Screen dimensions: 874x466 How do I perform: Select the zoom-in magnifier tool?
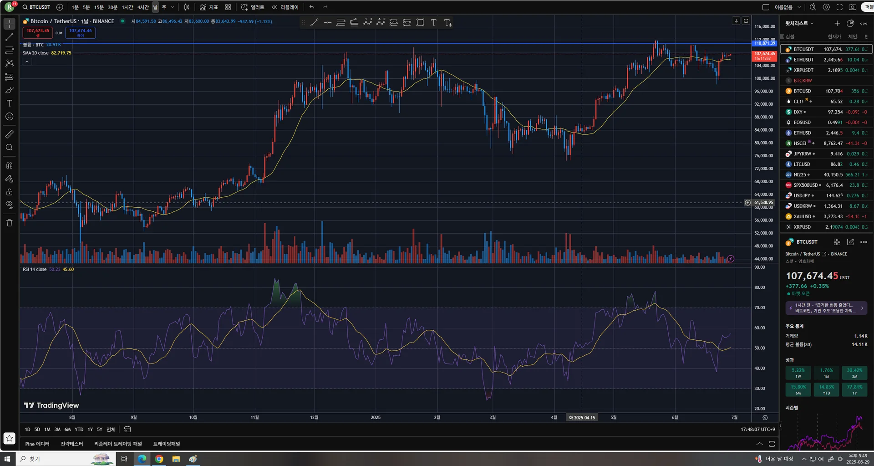coord(10,148)
